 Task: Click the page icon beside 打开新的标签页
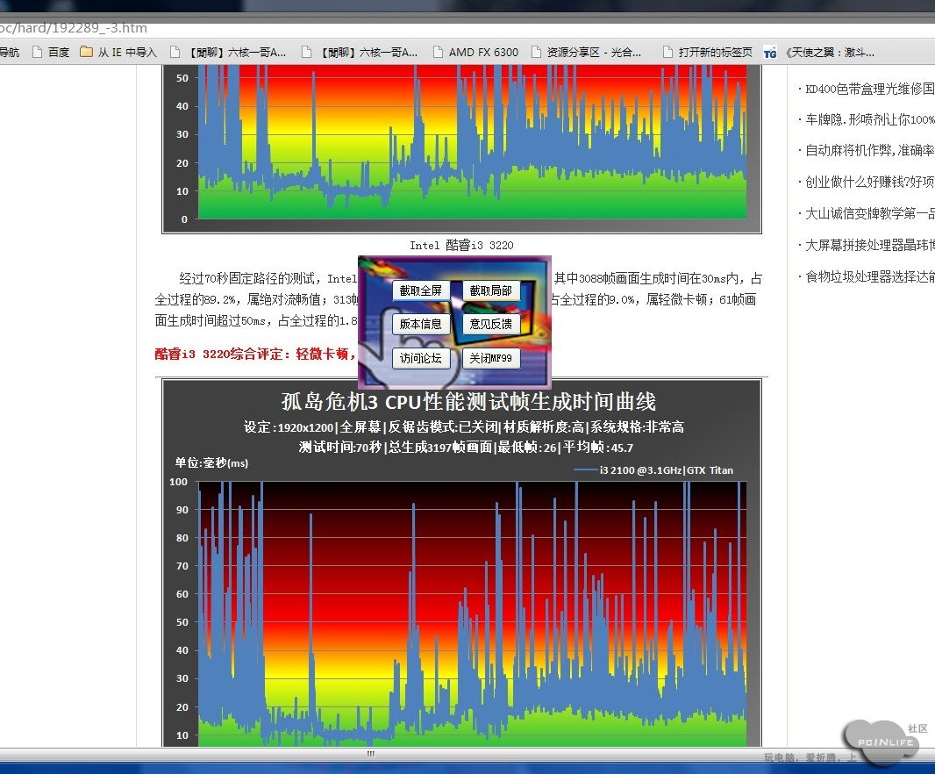(x=667, y=53)
